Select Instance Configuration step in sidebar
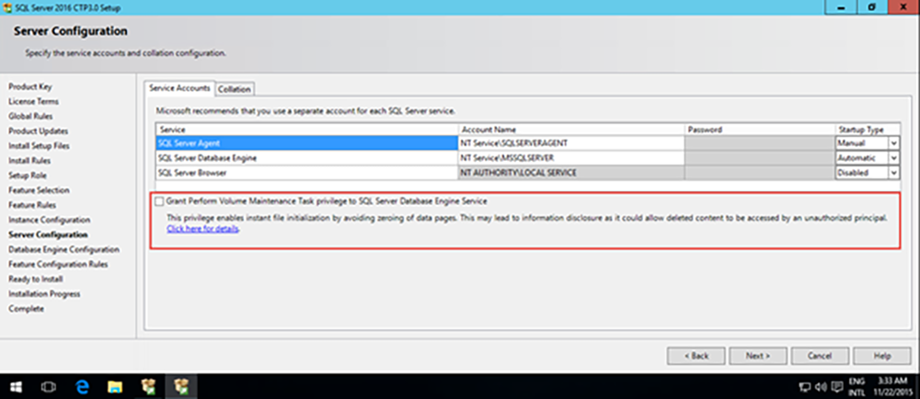Screen dimensions: 920x399 50,220
